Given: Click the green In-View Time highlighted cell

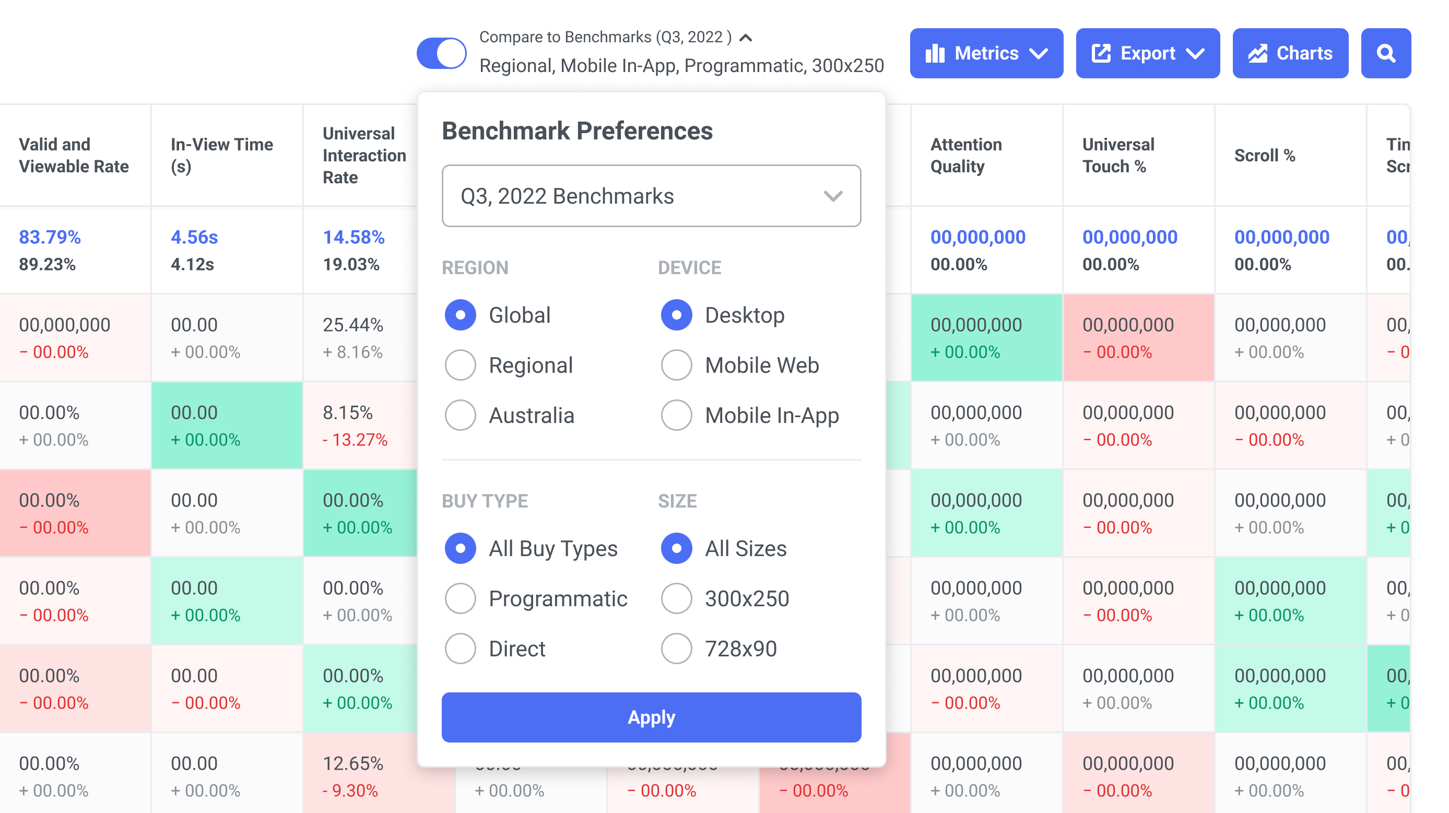Looking at the screenshot, I should (227, 426).
